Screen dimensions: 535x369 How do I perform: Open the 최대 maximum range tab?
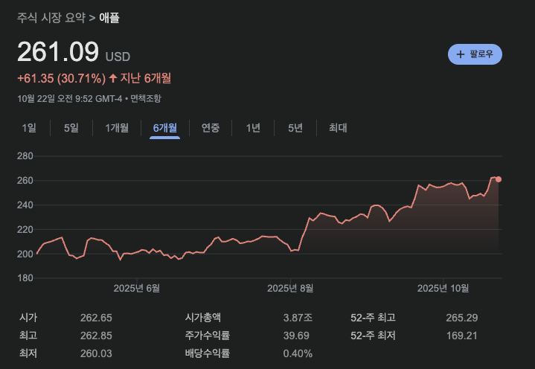click(x=338, y=128)
